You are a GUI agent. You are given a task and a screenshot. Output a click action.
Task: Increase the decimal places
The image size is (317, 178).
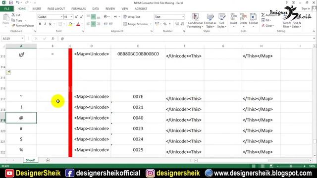point(177,24)
